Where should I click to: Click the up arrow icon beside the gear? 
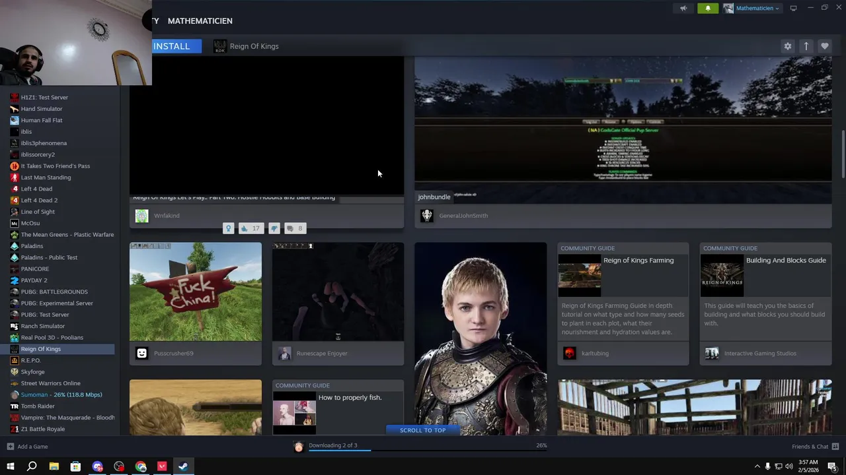tap(806, 46)
